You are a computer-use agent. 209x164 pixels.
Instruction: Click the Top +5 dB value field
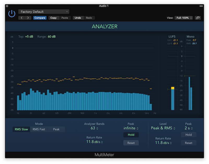point(29,37)
